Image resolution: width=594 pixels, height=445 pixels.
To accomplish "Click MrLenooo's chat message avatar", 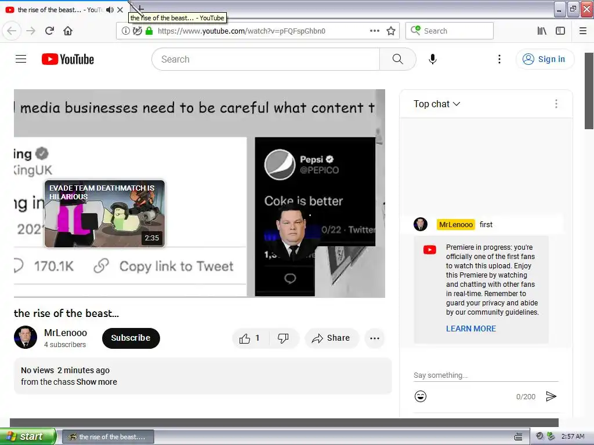I will point(421,224).
